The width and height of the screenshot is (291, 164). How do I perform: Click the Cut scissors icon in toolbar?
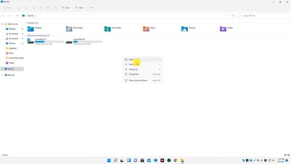(x=19, y=8)
